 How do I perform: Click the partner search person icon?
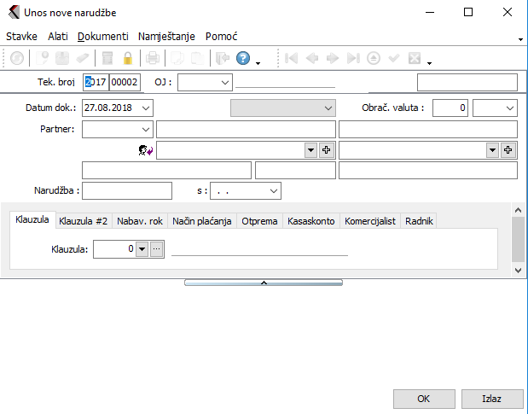click(145, 150)
